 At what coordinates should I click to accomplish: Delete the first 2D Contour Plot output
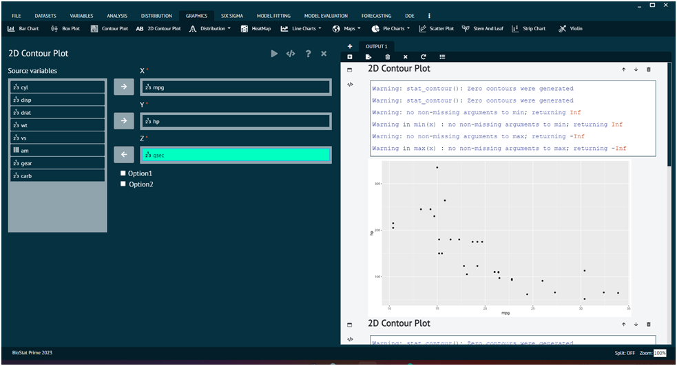click(x=649, y=69)
